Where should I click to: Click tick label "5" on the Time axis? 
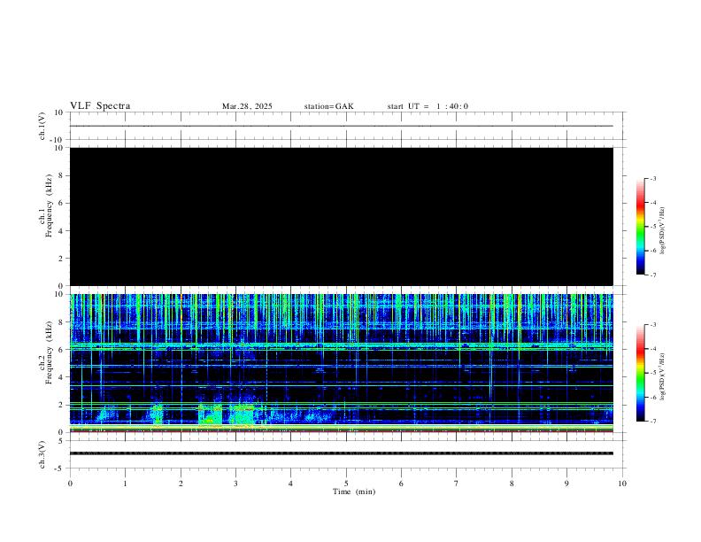[346, 484]
